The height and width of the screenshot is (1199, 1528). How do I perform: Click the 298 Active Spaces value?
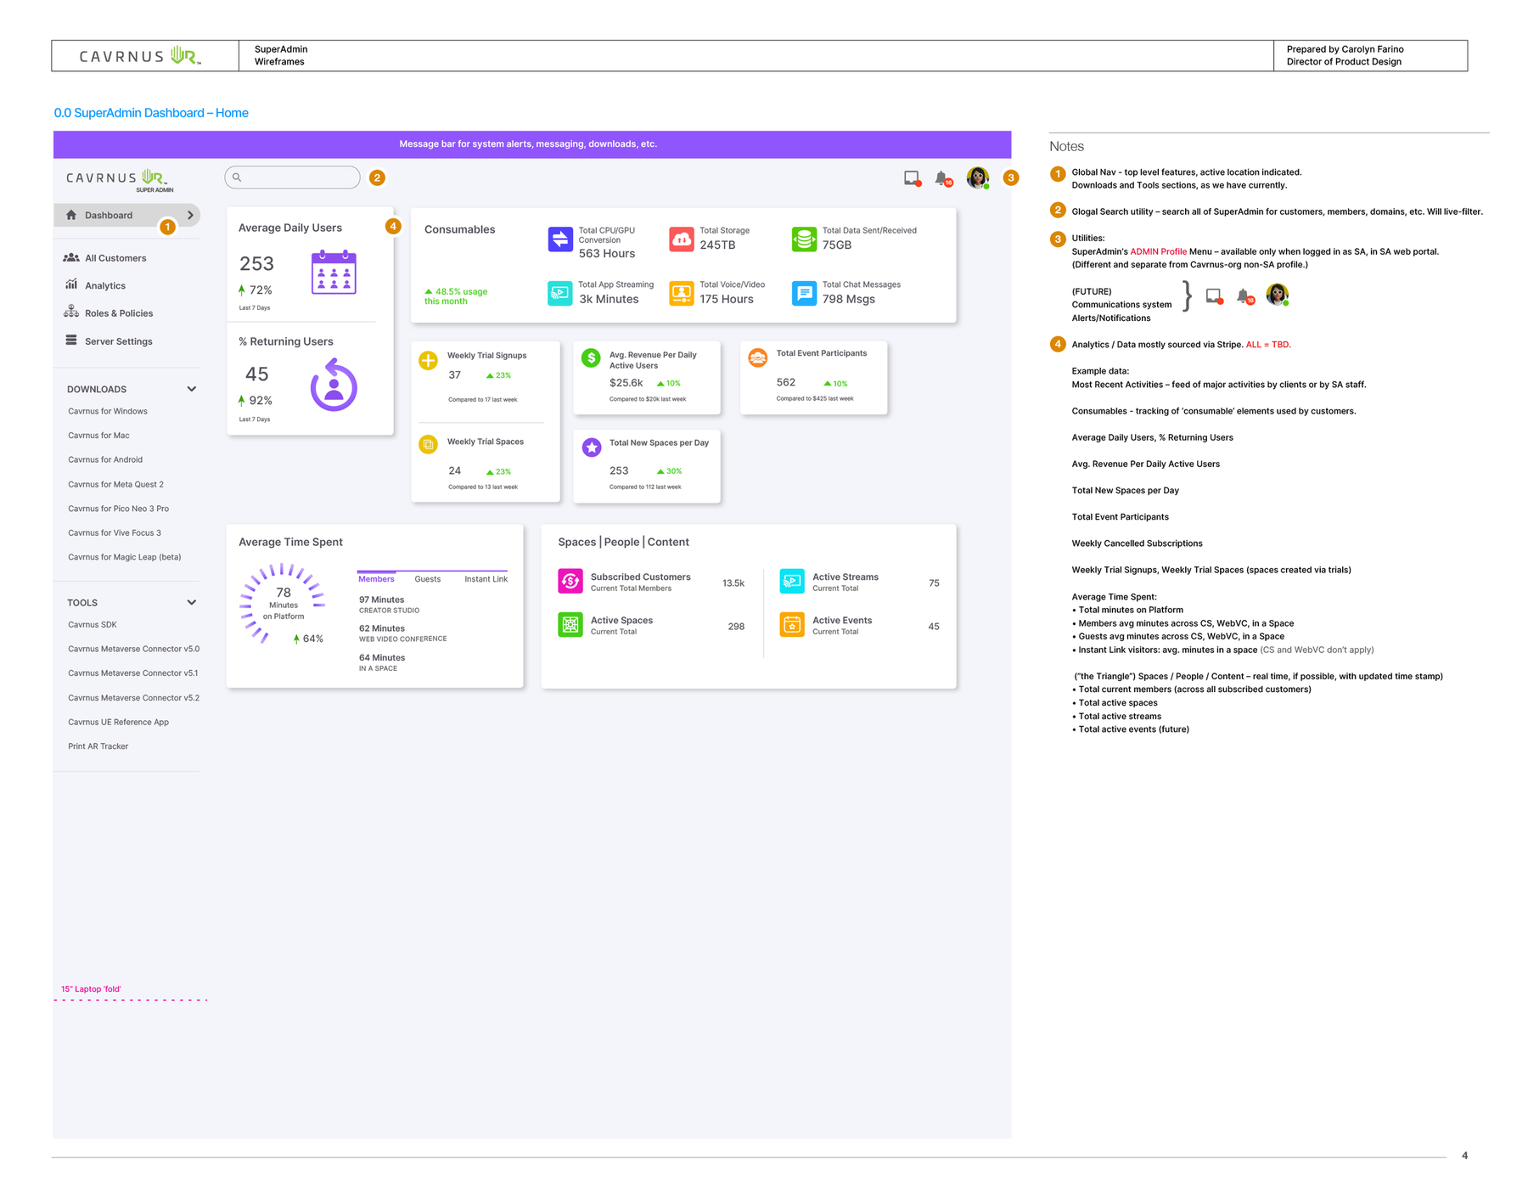[736, 627]
